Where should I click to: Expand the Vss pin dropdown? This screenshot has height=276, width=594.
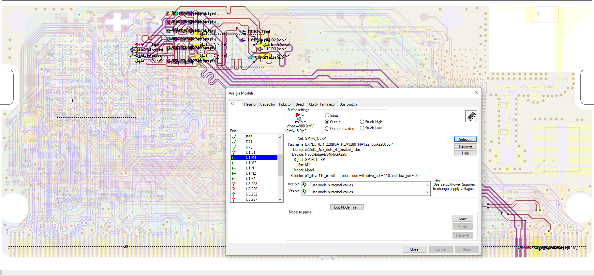point(427,192)
